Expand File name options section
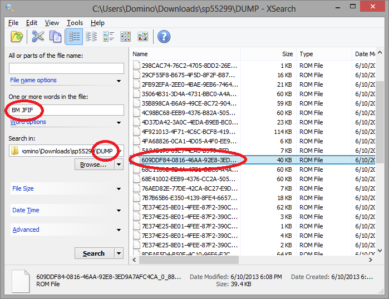 coord(119,81)
